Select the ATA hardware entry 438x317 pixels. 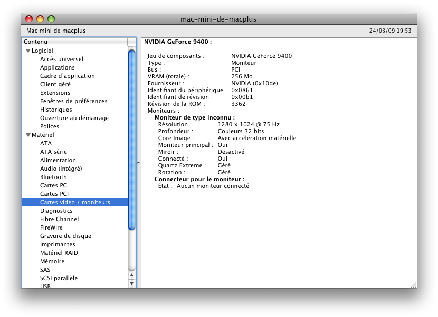coord(46,143)
